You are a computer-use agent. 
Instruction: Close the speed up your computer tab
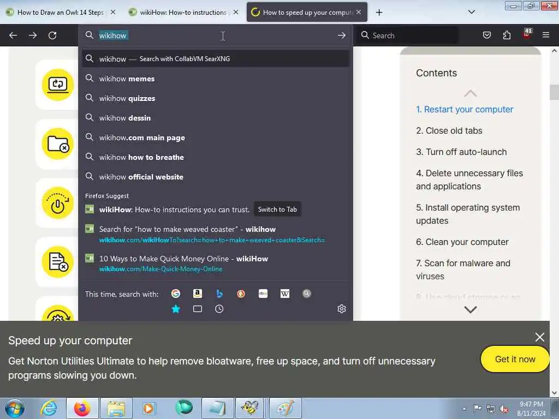(x=359, y=12)
